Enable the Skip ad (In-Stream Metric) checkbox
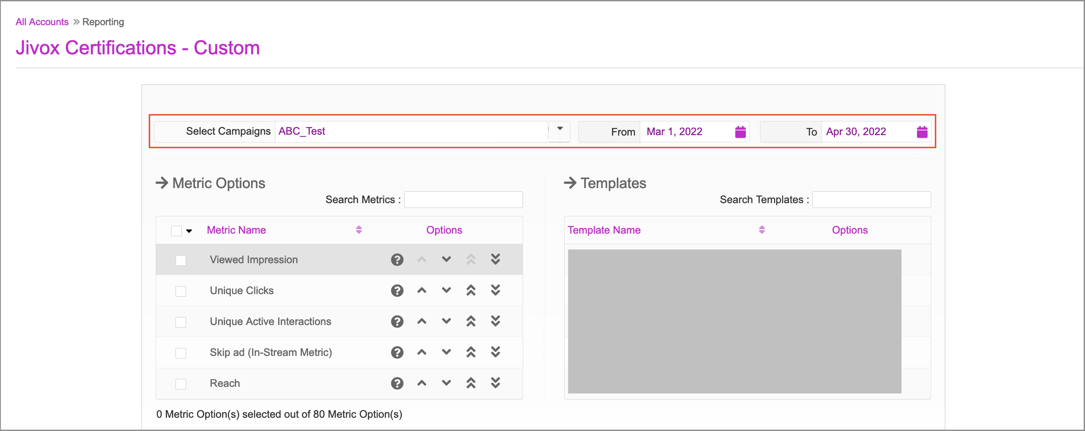The width and height of the screenshot is (1085, 431). click(181, 353)
